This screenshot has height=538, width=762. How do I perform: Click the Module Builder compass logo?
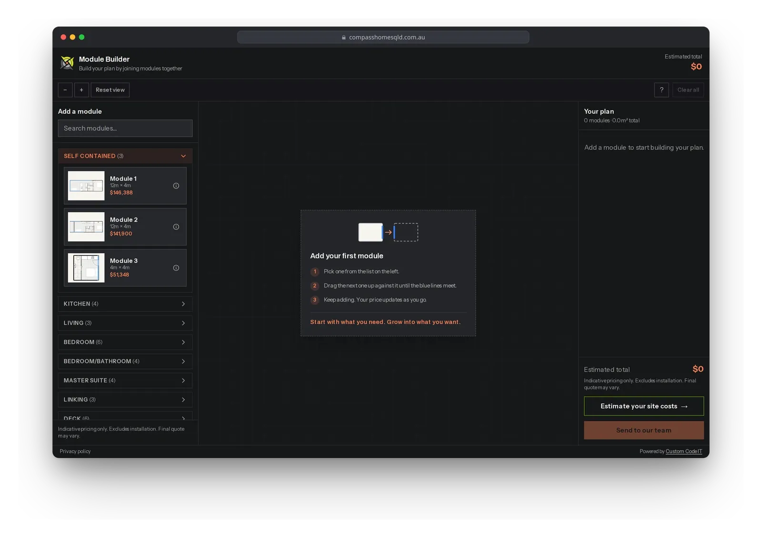pyautogui.click(x=67, y=63)
